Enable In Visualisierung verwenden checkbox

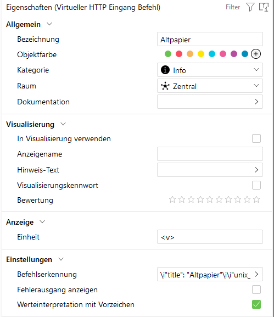tap(256, 138)
